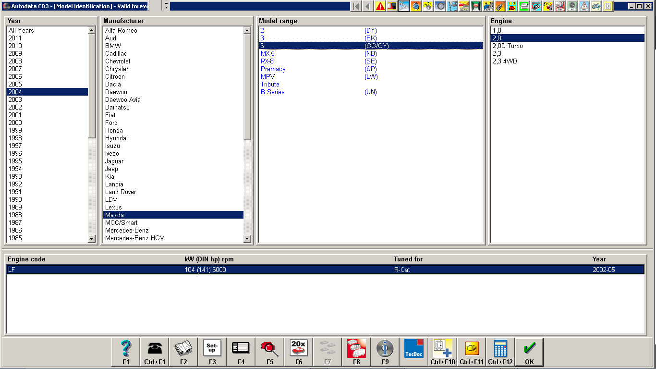Select the LF engine code row
656x369 pixels.
coord(325,270)
